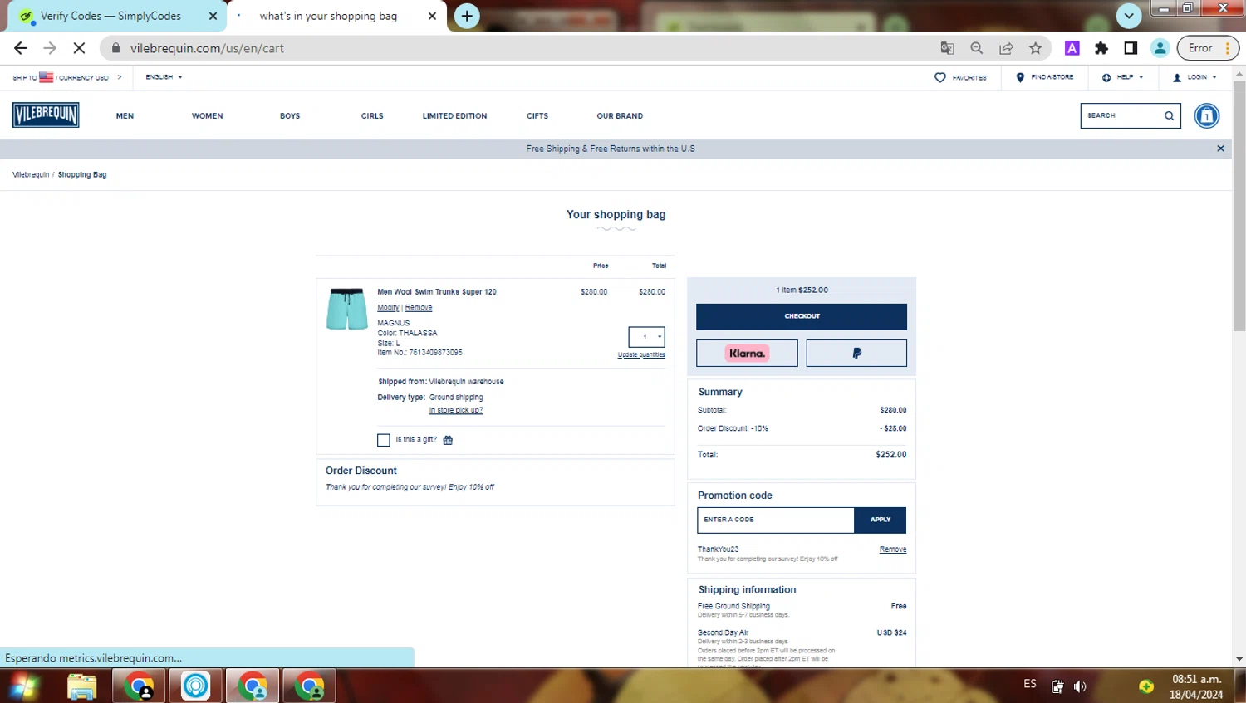Viewport: 1246px width, 703px height.
Task: Click Modify link for swim trunks
Action: [x=388, y=308]
